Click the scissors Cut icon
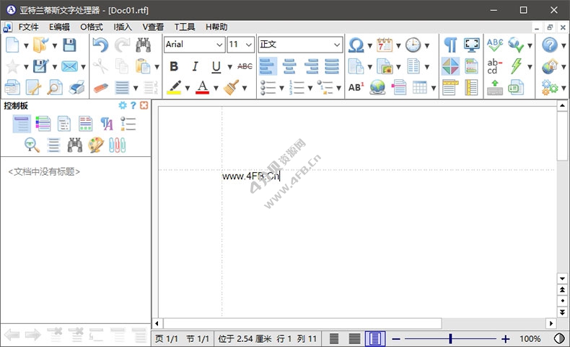570x347 pixels. point(100,66)
